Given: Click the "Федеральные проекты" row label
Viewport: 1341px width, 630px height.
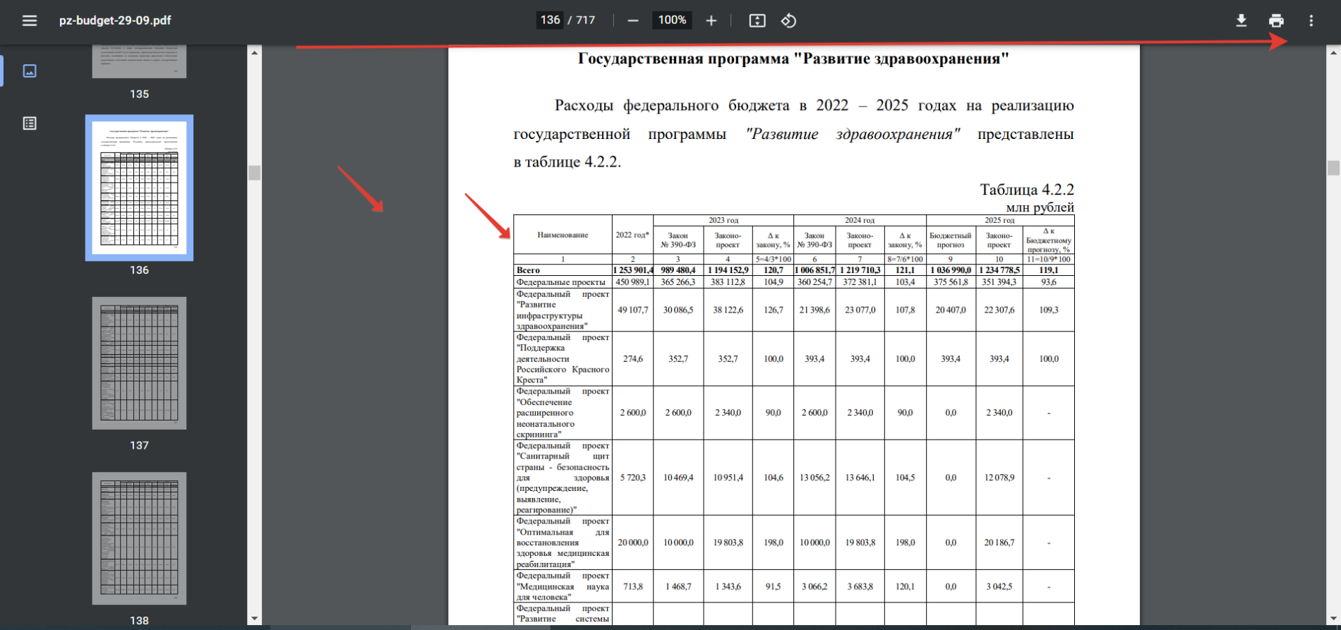Looking at the screenshot, I should coord(561,281).
